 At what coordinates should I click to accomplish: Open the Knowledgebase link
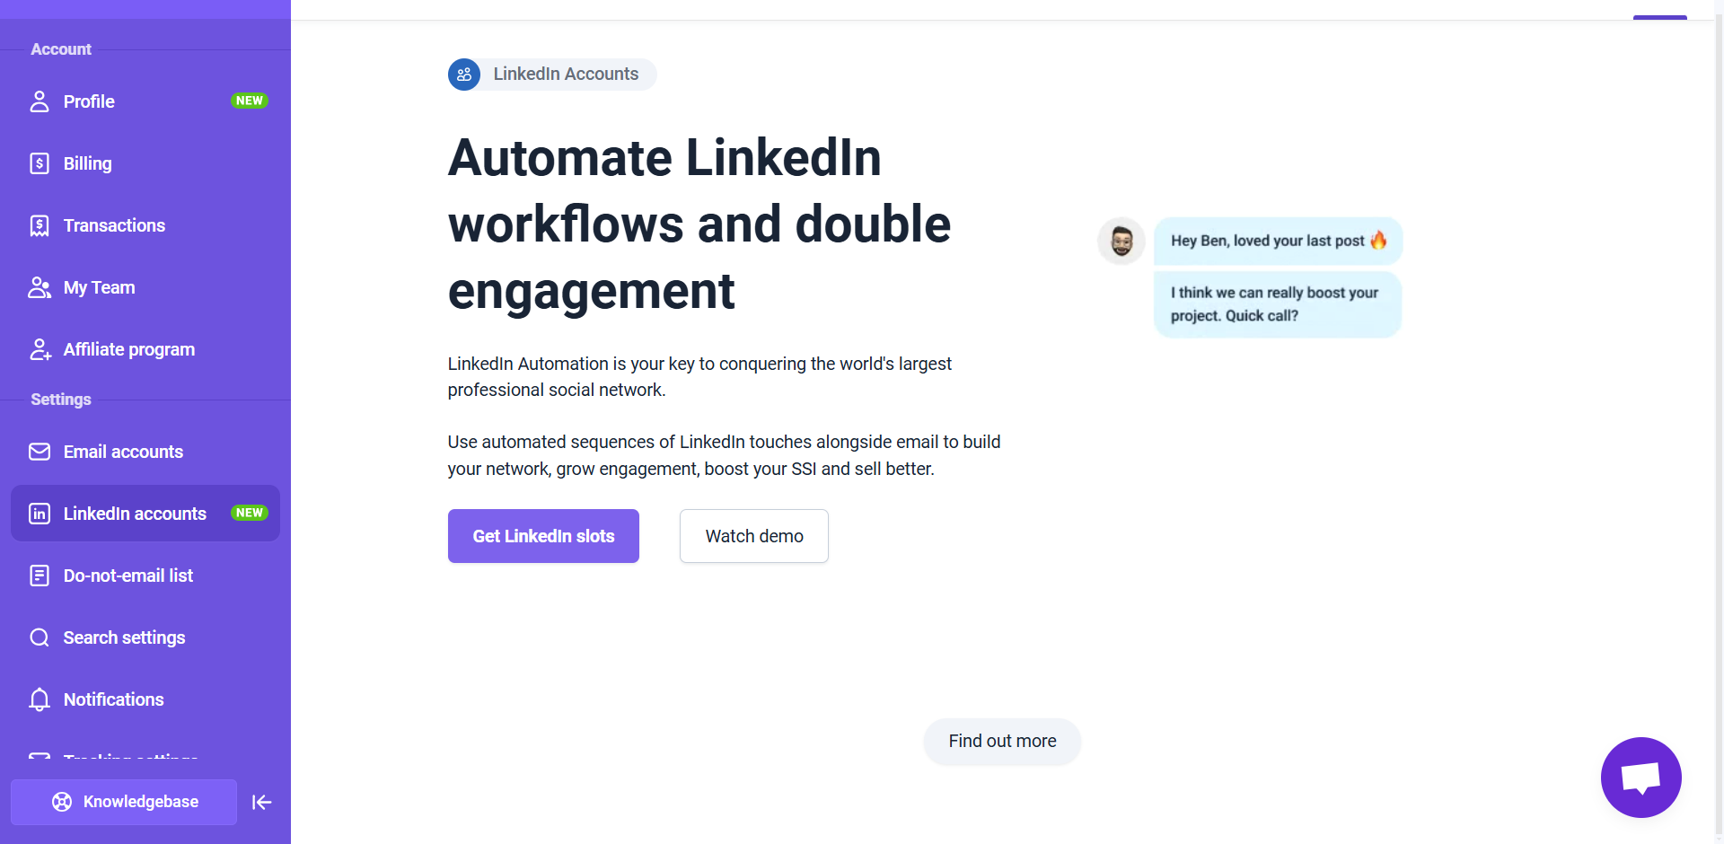pyautogui.click(x=124, y=802)
